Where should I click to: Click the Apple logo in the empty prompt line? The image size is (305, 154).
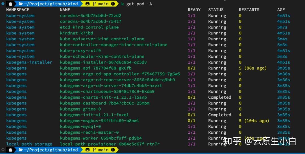pos(11,150)
